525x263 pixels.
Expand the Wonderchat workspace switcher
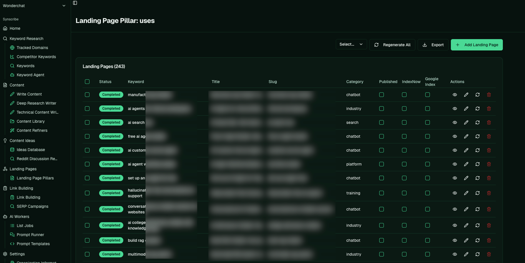coord(34,6)
